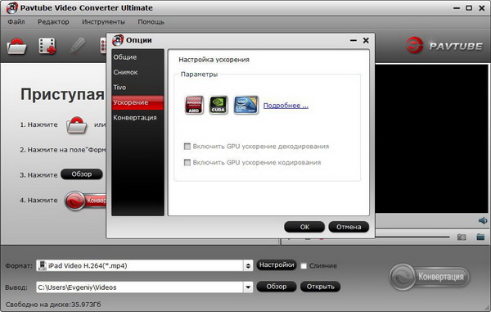
Task: Click the Pavtube logo at top right
Action: (x=444, y=45)
